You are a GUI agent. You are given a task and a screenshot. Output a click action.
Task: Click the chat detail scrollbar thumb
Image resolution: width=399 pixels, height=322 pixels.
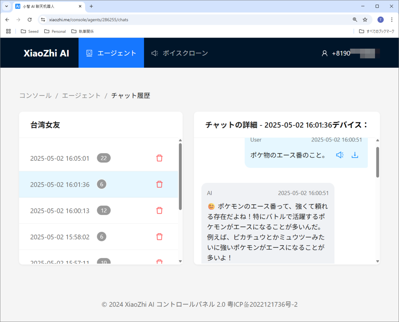coord(378,162)
